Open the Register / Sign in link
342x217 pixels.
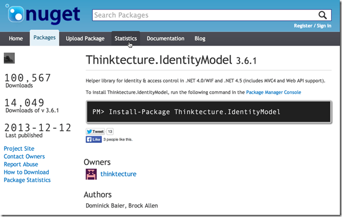pyautogui.click(x=312, y=25)
